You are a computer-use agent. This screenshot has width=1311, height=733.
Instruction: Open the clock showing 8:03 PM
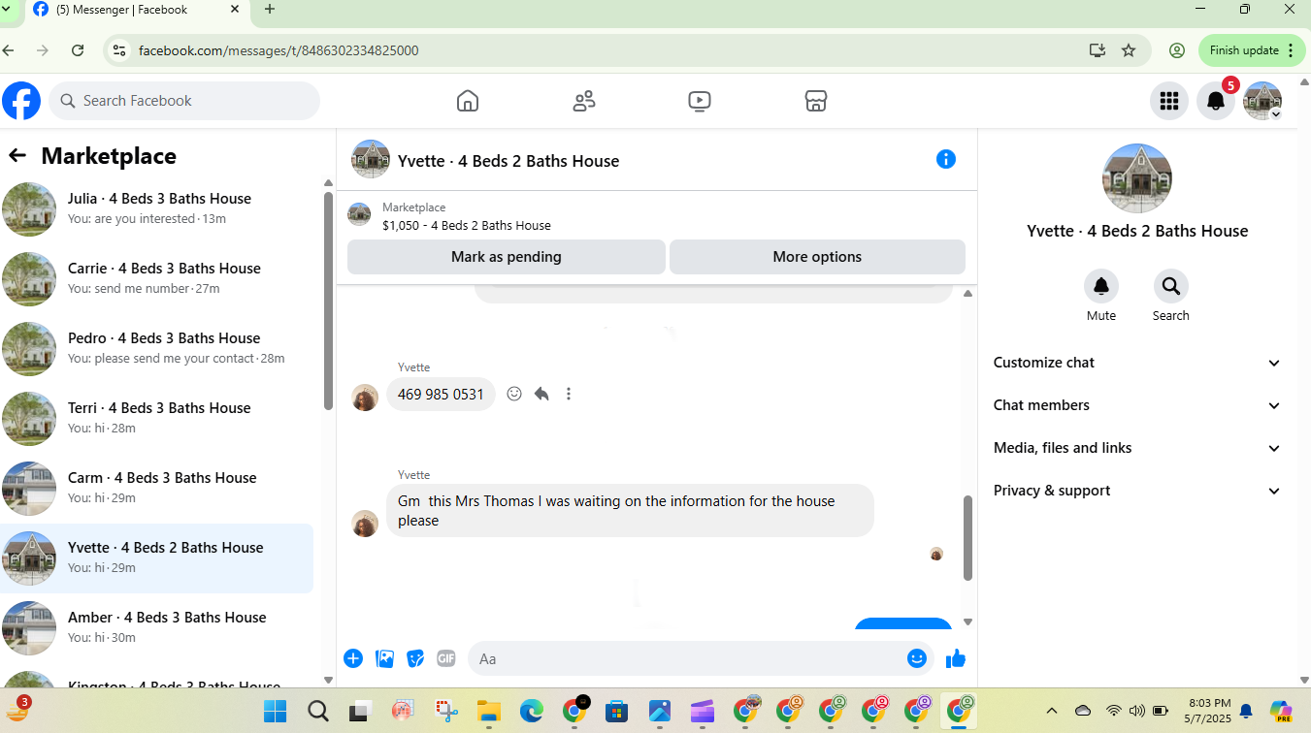[x=1209, y=711]
